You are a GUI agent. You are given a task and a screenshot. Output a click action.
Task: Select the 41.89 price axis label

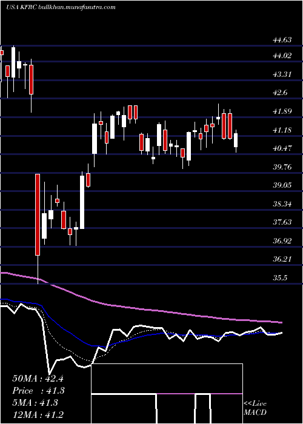[282, 111]
